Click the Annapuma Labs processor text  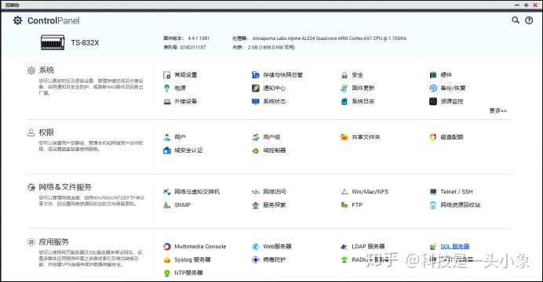coord(330,38)
